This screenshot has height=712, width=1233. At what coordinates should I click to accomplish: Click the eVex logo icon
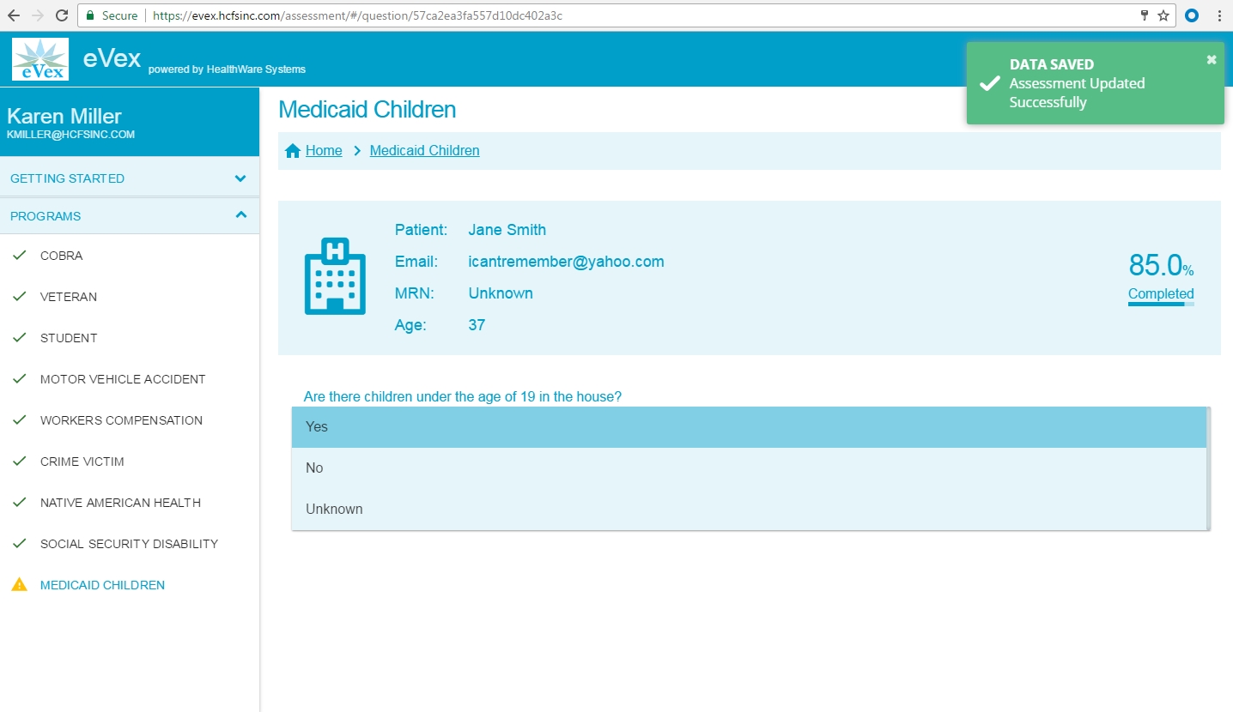(40, 59)
